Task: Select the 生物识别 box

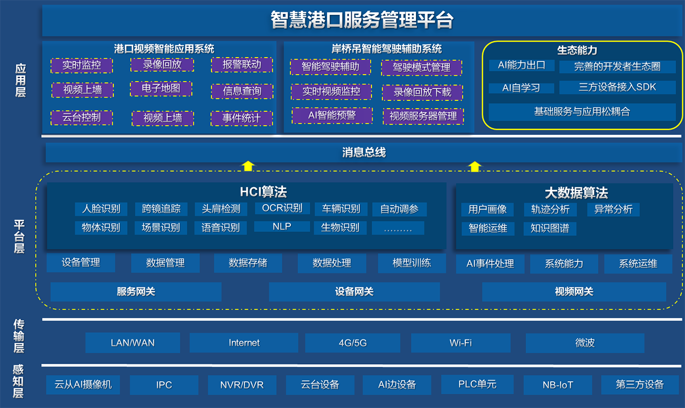Action: [341, 228]
